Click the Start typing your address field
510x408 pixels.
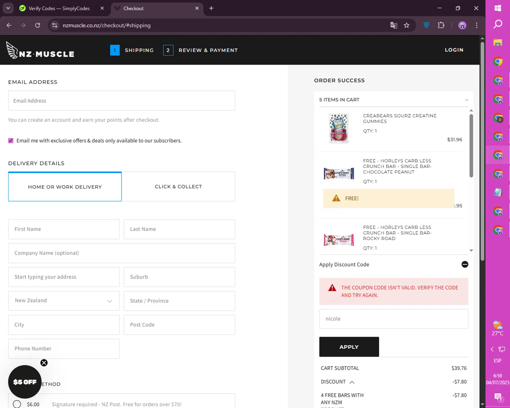(x=64, y=277)
